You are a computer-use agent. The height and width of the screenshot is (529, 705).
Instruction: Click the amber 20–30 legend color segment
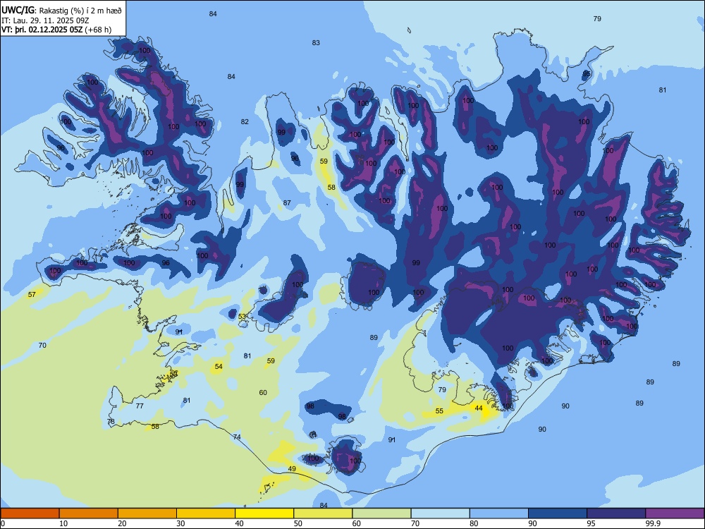[x=147, y=513]
